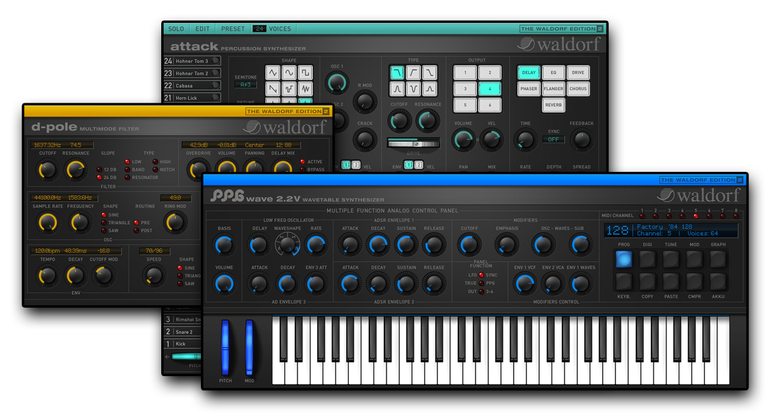Click the Waldorf logo in the d-pole window
This screenshot has height=414, width=770.
pos(286,127)
